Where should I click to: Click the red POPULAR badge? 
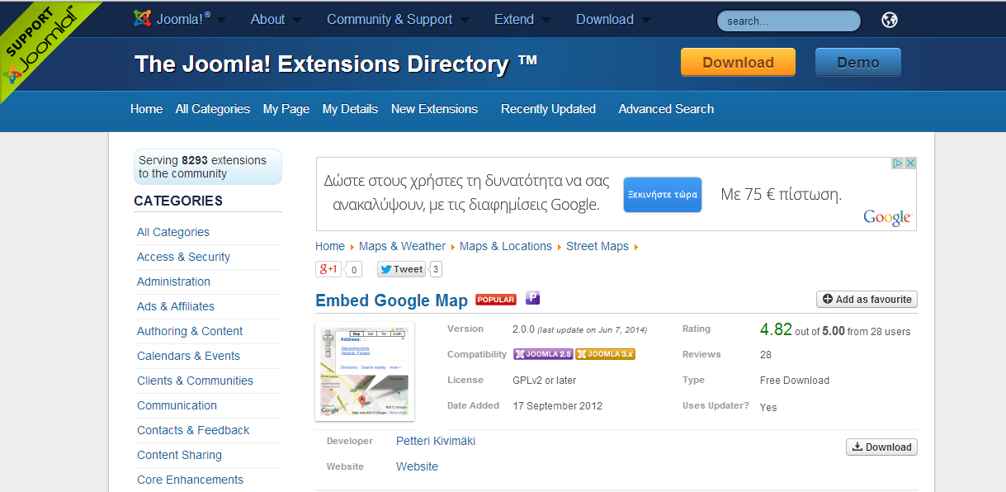click(x=496, y=300)
